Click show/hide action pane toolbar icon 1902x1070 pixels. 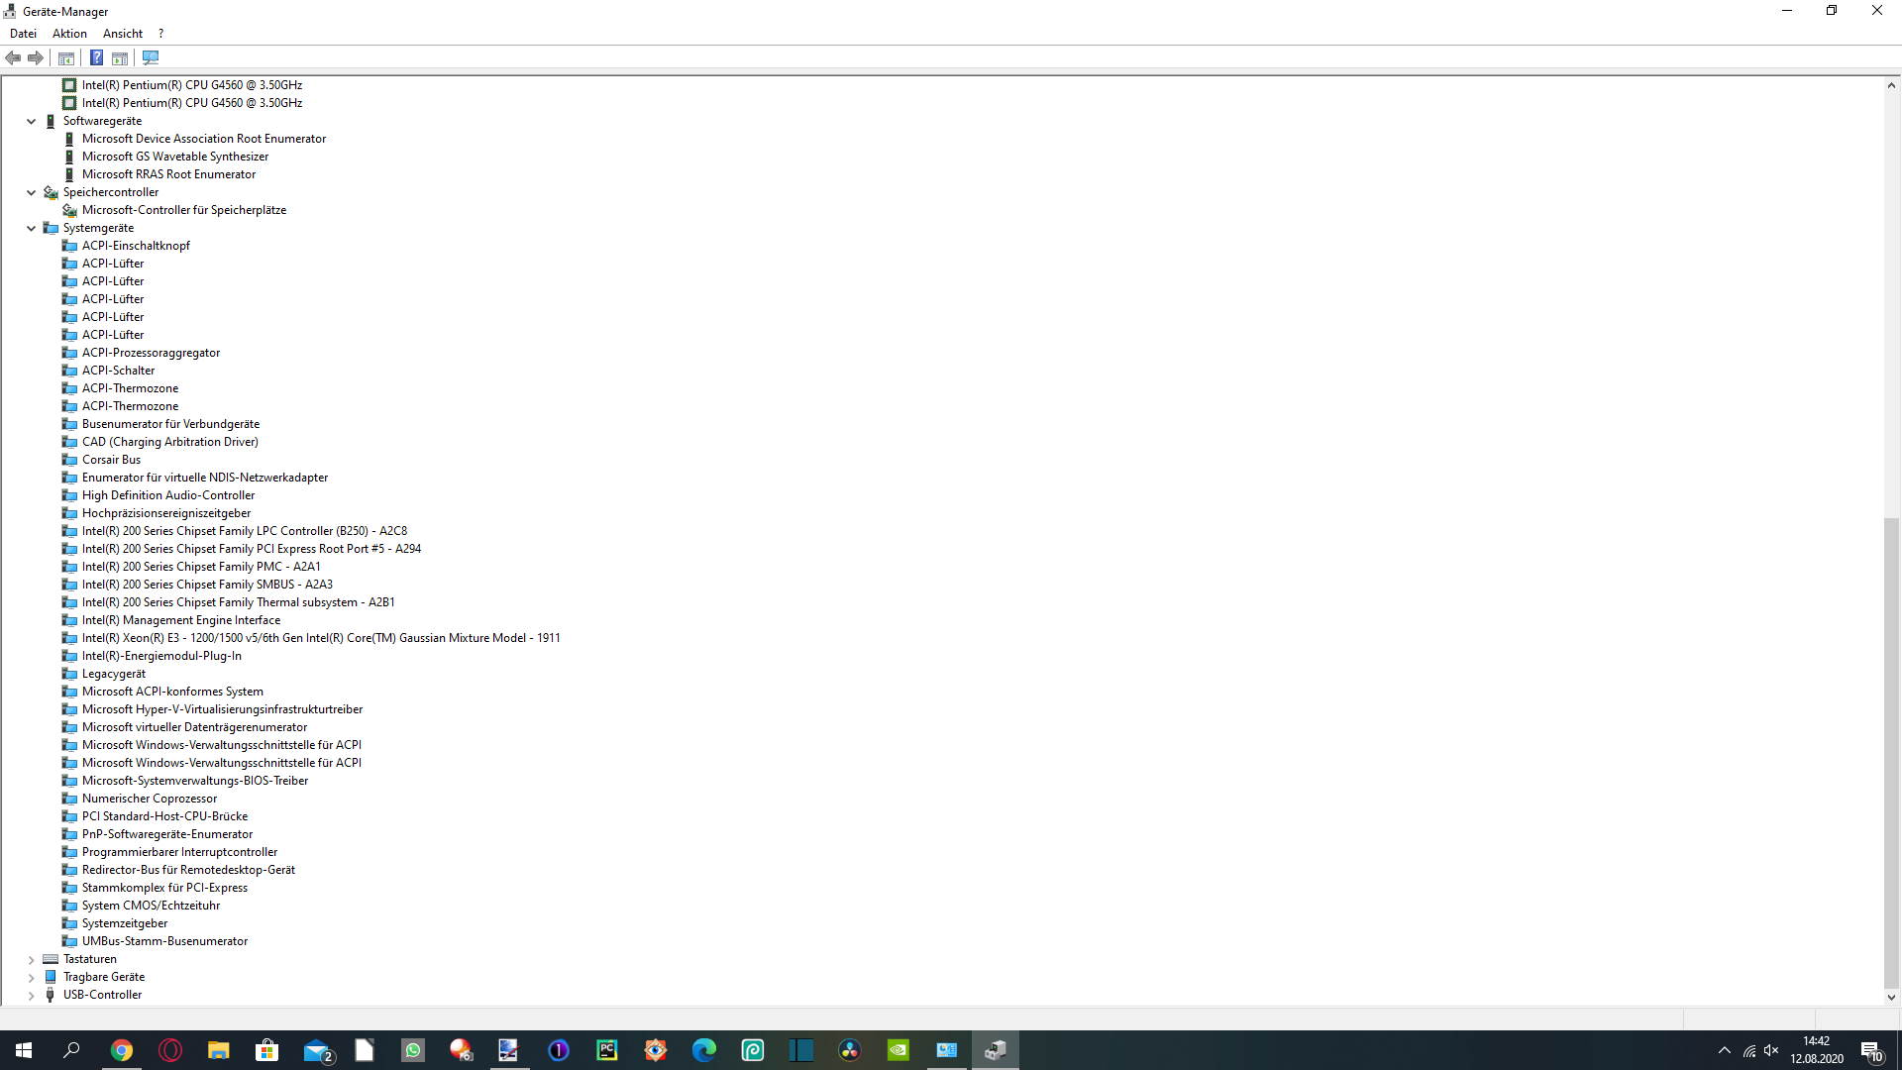click(x=120, y=57)
